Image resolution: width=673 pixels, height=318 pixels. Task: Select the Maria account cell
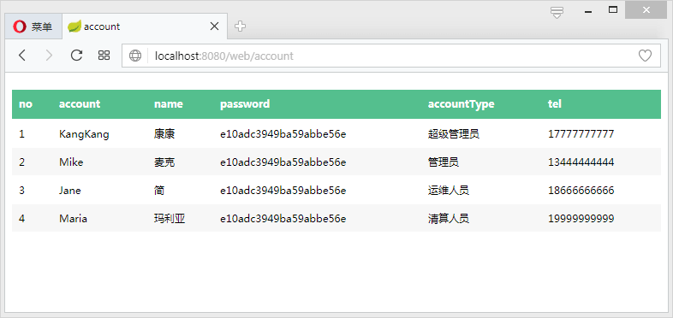(74, 219)
